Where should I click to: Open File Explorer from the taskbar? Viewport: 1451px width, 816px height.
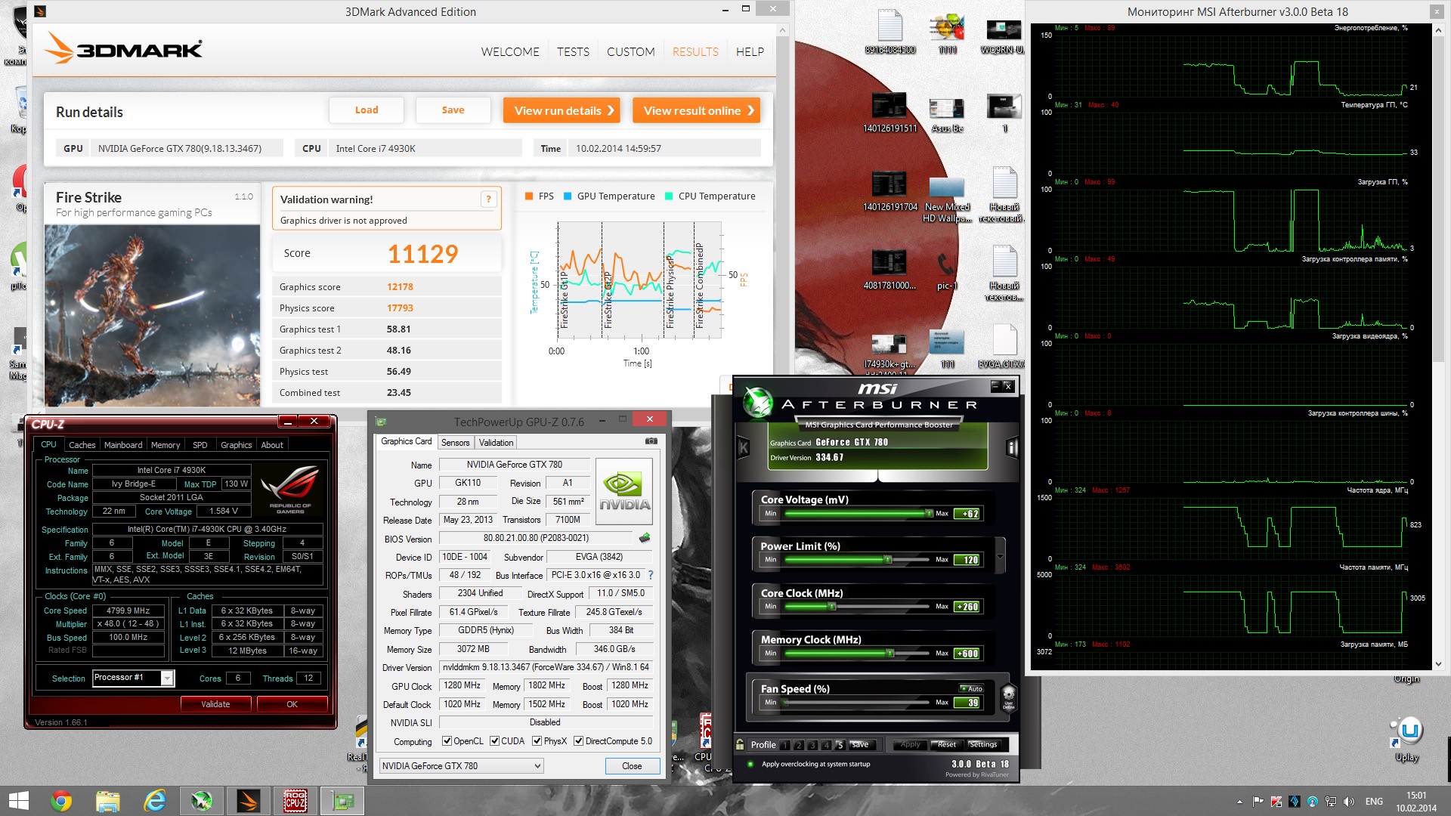point(108,801)
